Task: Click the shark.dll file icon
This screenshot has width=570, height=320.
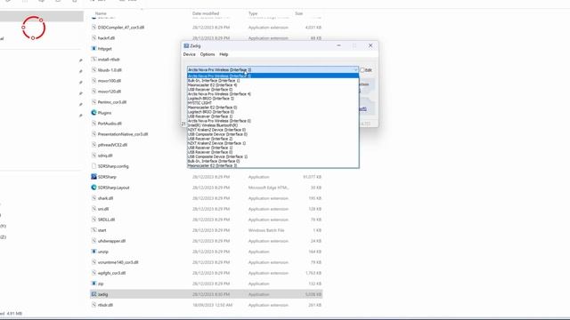Action: pos(94,198)
